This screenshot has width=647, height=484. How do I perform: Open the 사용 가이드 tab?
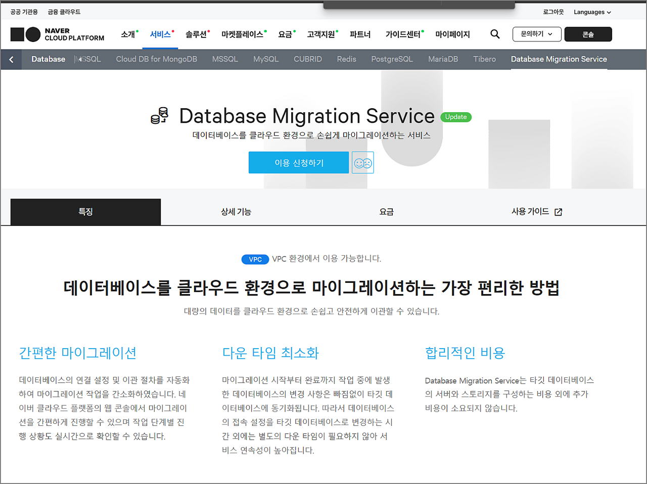[537, 212]
